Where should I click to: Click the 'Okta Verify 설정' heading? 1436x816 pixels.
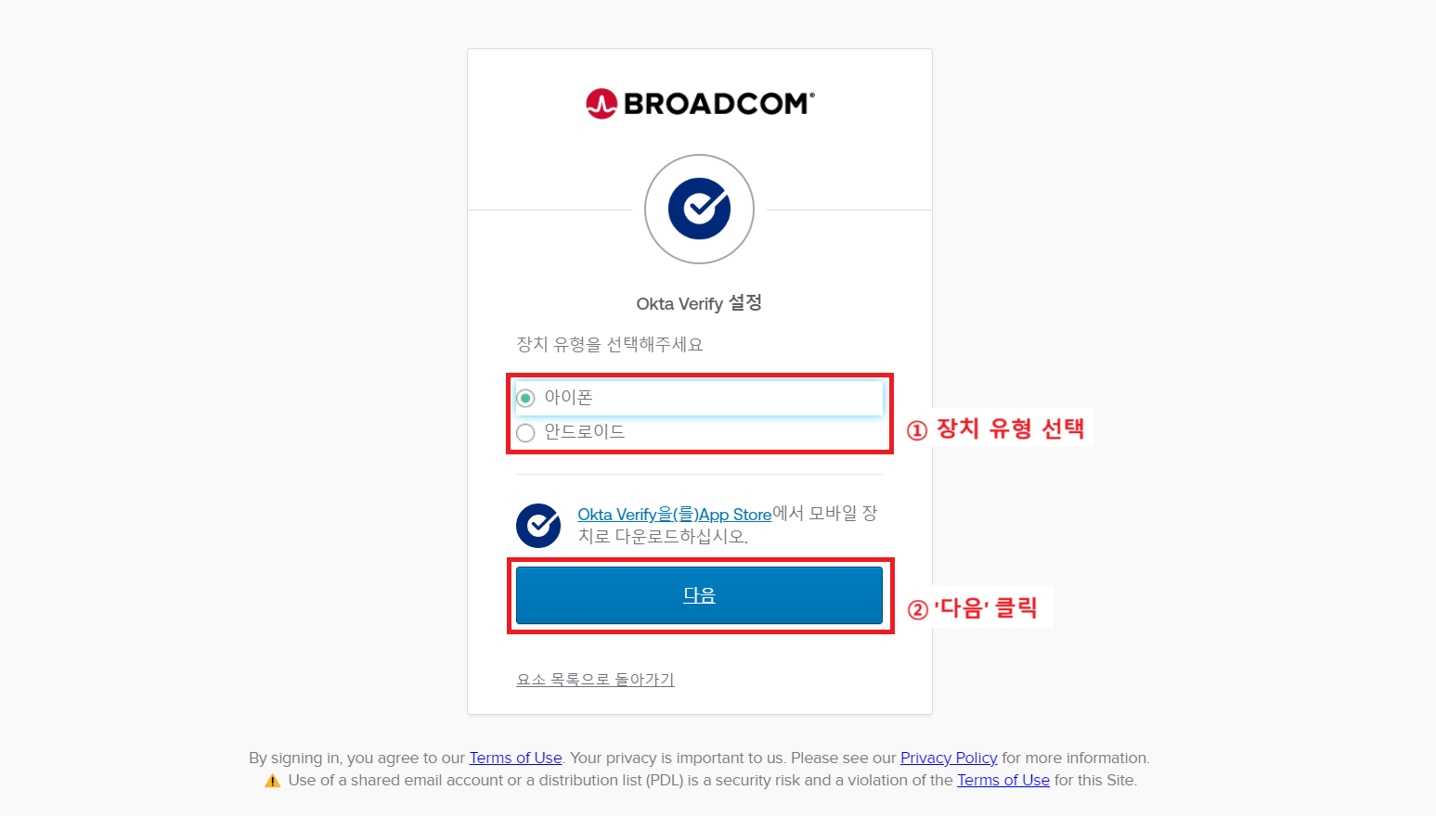click(x=699, y=303)
